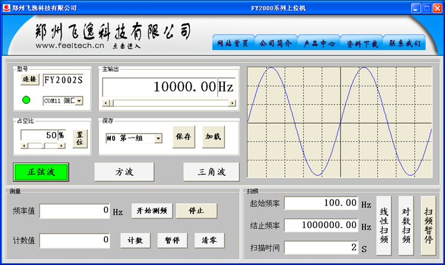Choose the 三角波 triangle waveform

[x=211, y=172]
